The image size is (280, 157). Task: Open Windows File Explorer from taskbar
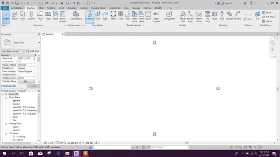click(67, 153)
